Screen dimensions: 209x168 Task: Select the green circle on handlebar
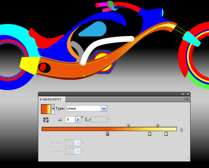click(x=110, y=4)
